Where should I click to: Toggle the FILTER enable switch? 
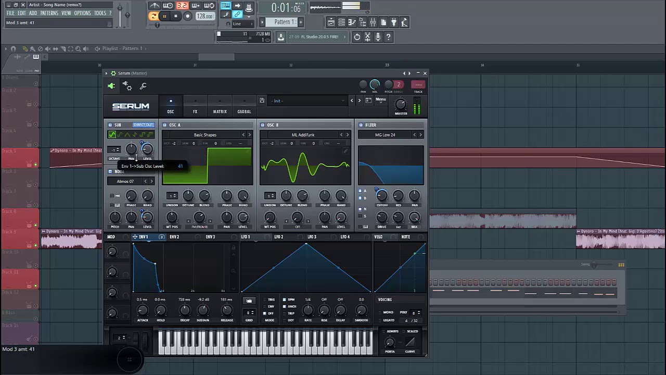(361, 125)
